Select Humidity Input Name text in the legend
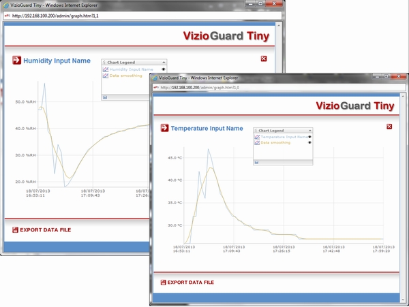 tap(131, 69)
